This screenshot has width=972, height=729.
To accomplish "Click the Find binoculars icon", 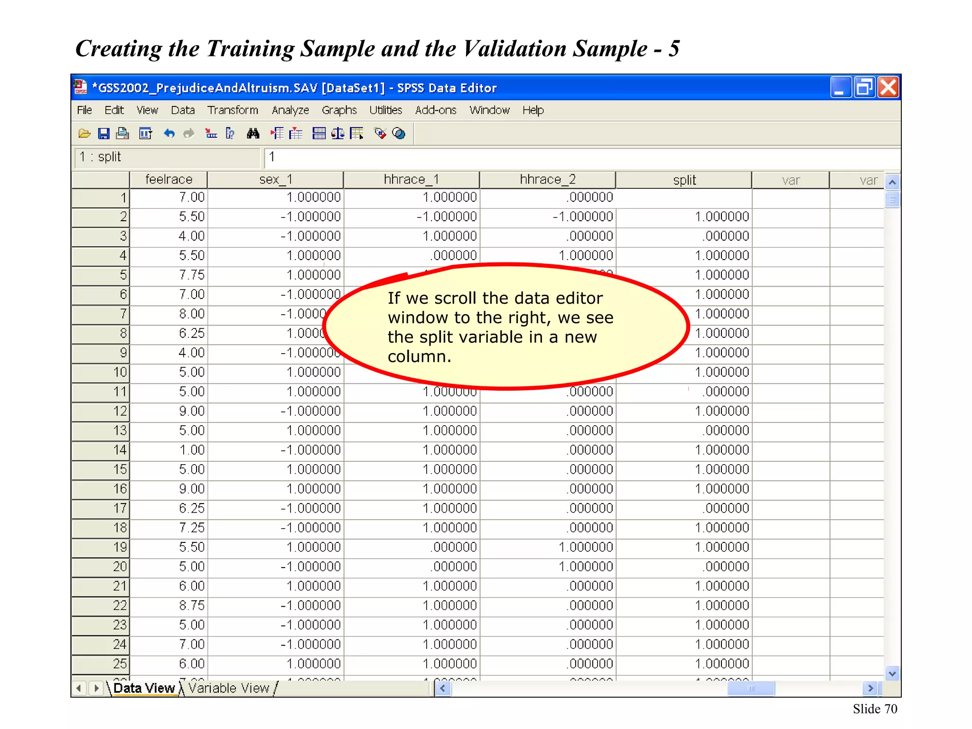I will pyautogui.click(x=253, y=133).
